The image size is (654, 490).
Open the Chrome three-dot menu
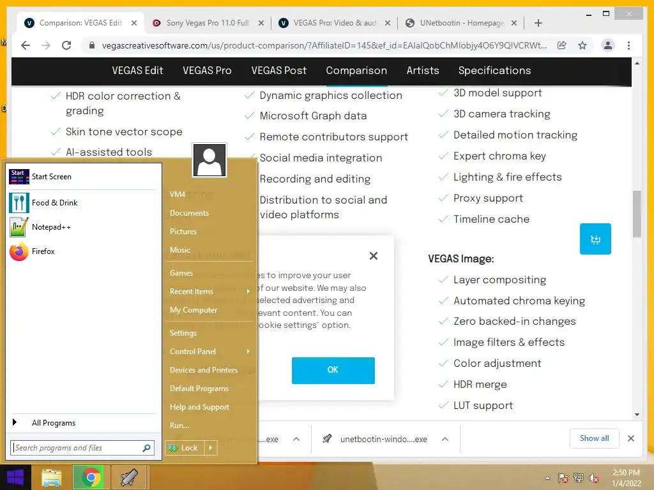point(628,45)
